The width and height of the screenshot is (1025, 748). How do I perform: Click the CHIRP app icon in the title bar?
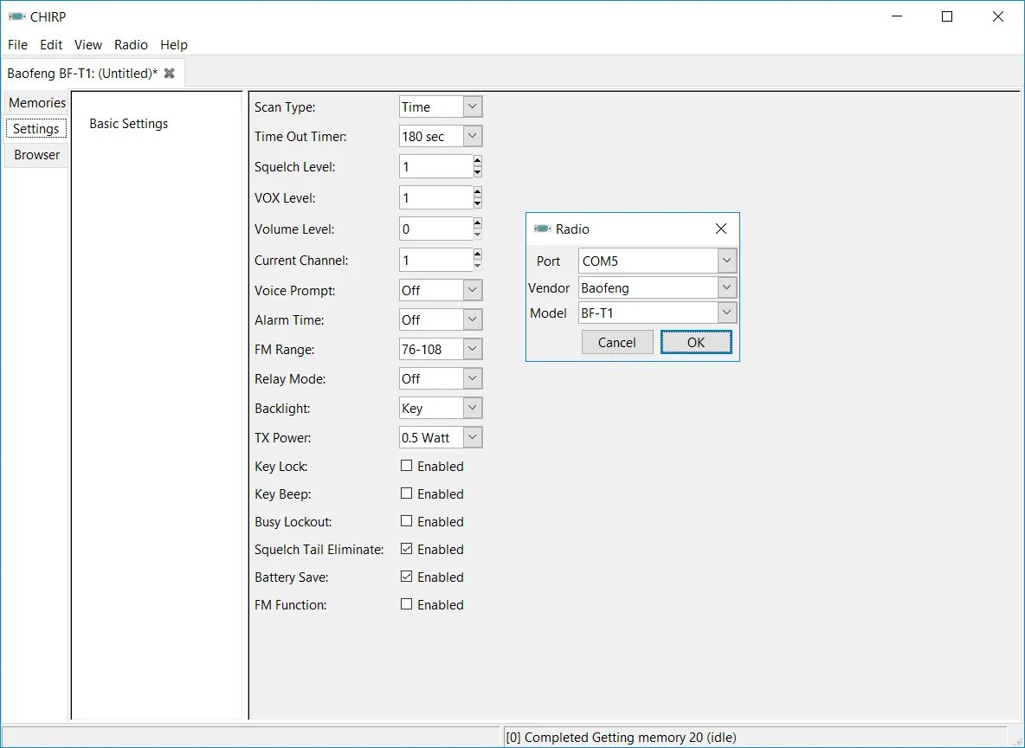point(17,16)
